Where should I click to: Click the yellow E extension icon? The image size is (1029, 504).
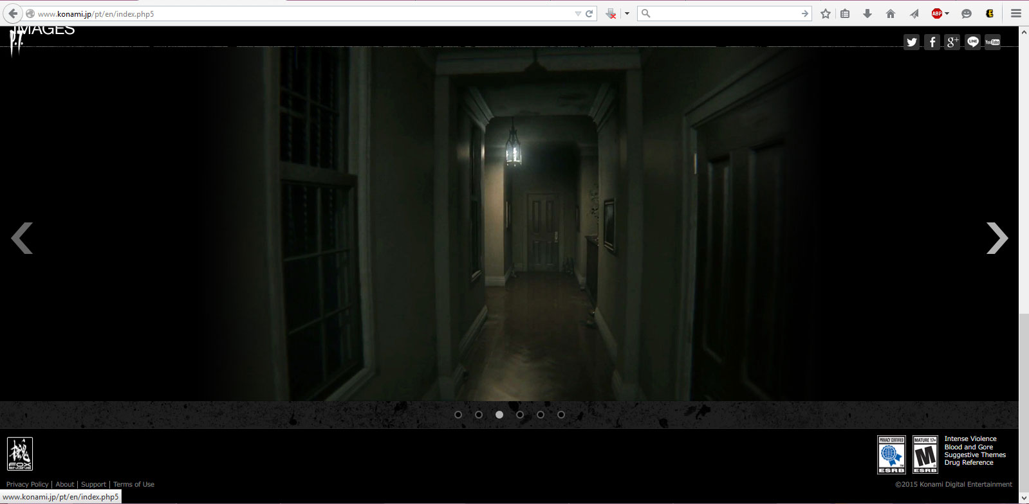click(990, 14)
